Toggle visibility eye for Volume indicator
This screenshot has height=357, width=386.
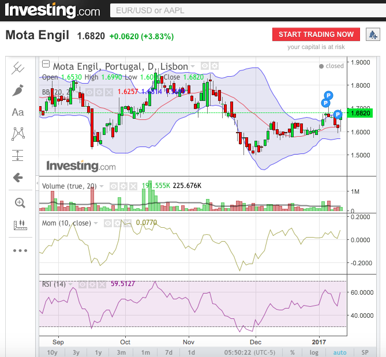(114, 186)
